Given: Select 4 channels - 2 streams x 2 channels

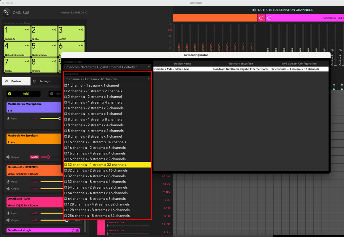Looking at the screenshot, I should pyautogui.click(x=107, y=108).
